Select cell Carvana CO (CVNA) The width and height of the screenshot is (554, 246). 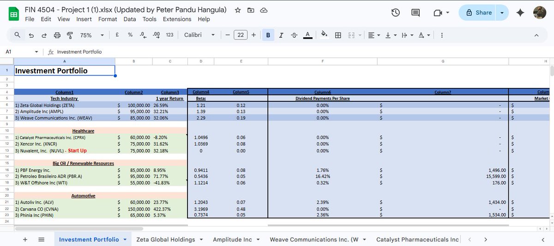(64, 209)
